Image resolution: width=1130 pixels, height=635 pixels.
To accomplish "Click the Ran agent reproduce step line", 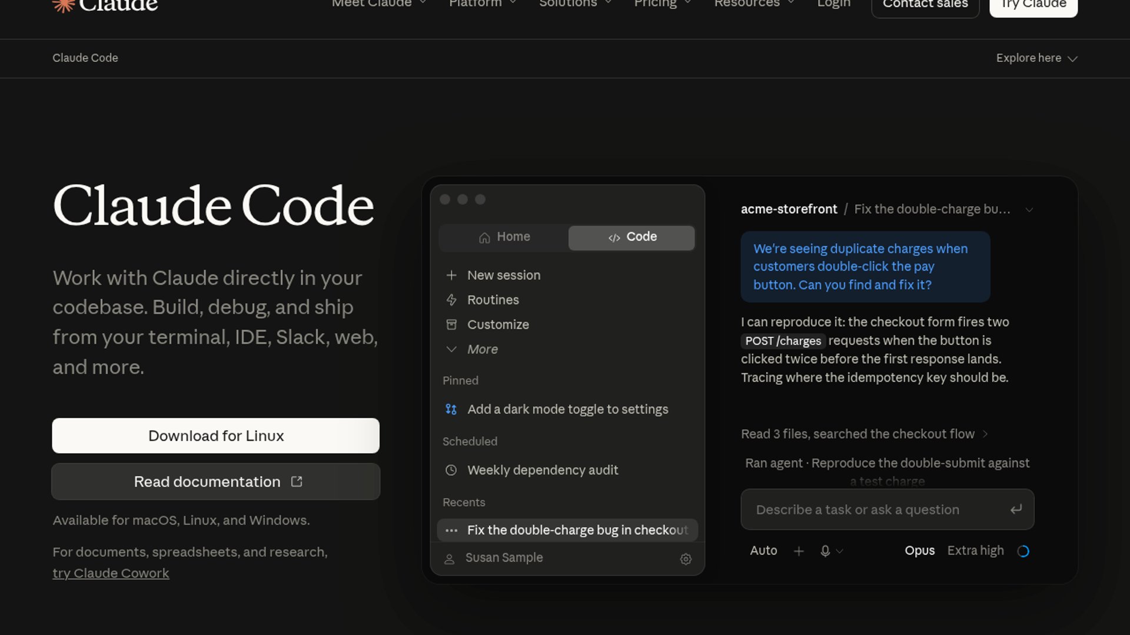I will pos(887,472).
